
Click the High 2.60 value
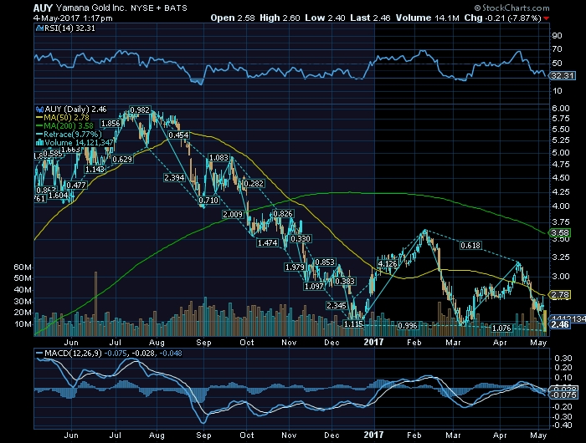tap(280, 18)
